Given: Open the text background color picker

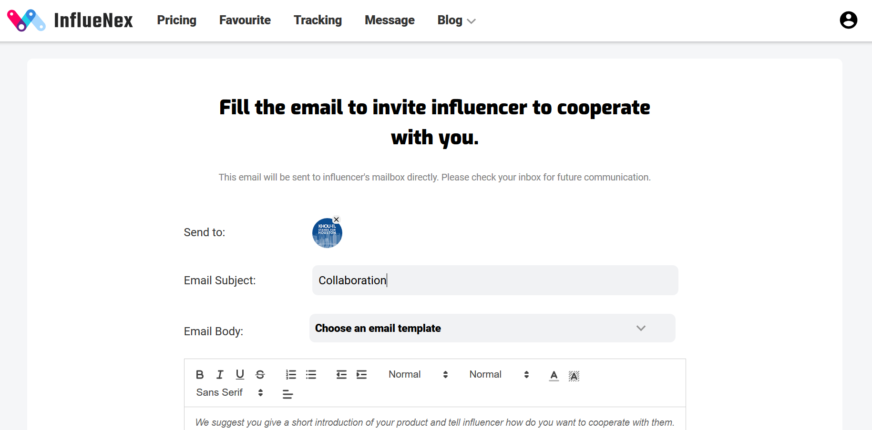Looking at the screenshot, I should point(574,376).
